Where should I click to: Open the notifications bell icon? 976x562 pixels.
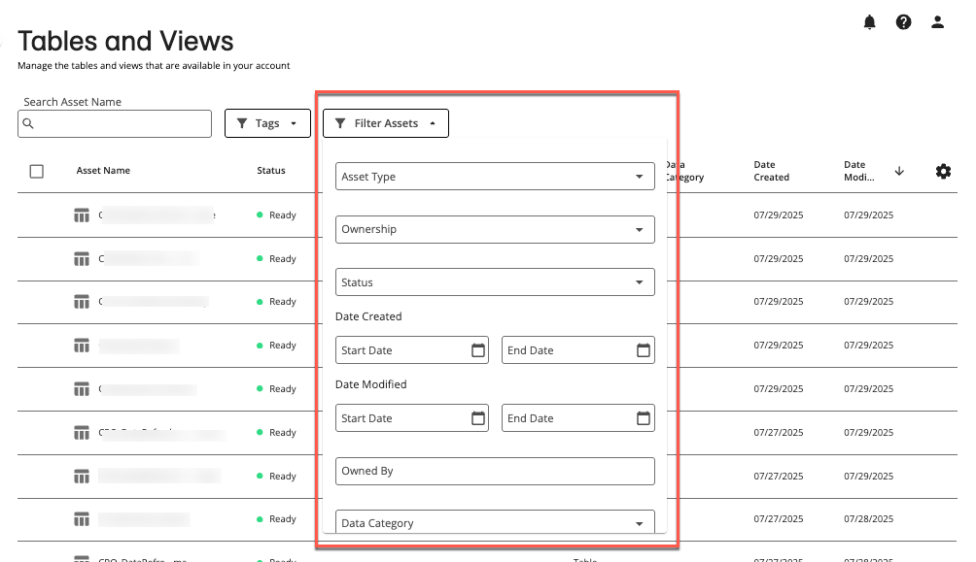click(870, 22)
